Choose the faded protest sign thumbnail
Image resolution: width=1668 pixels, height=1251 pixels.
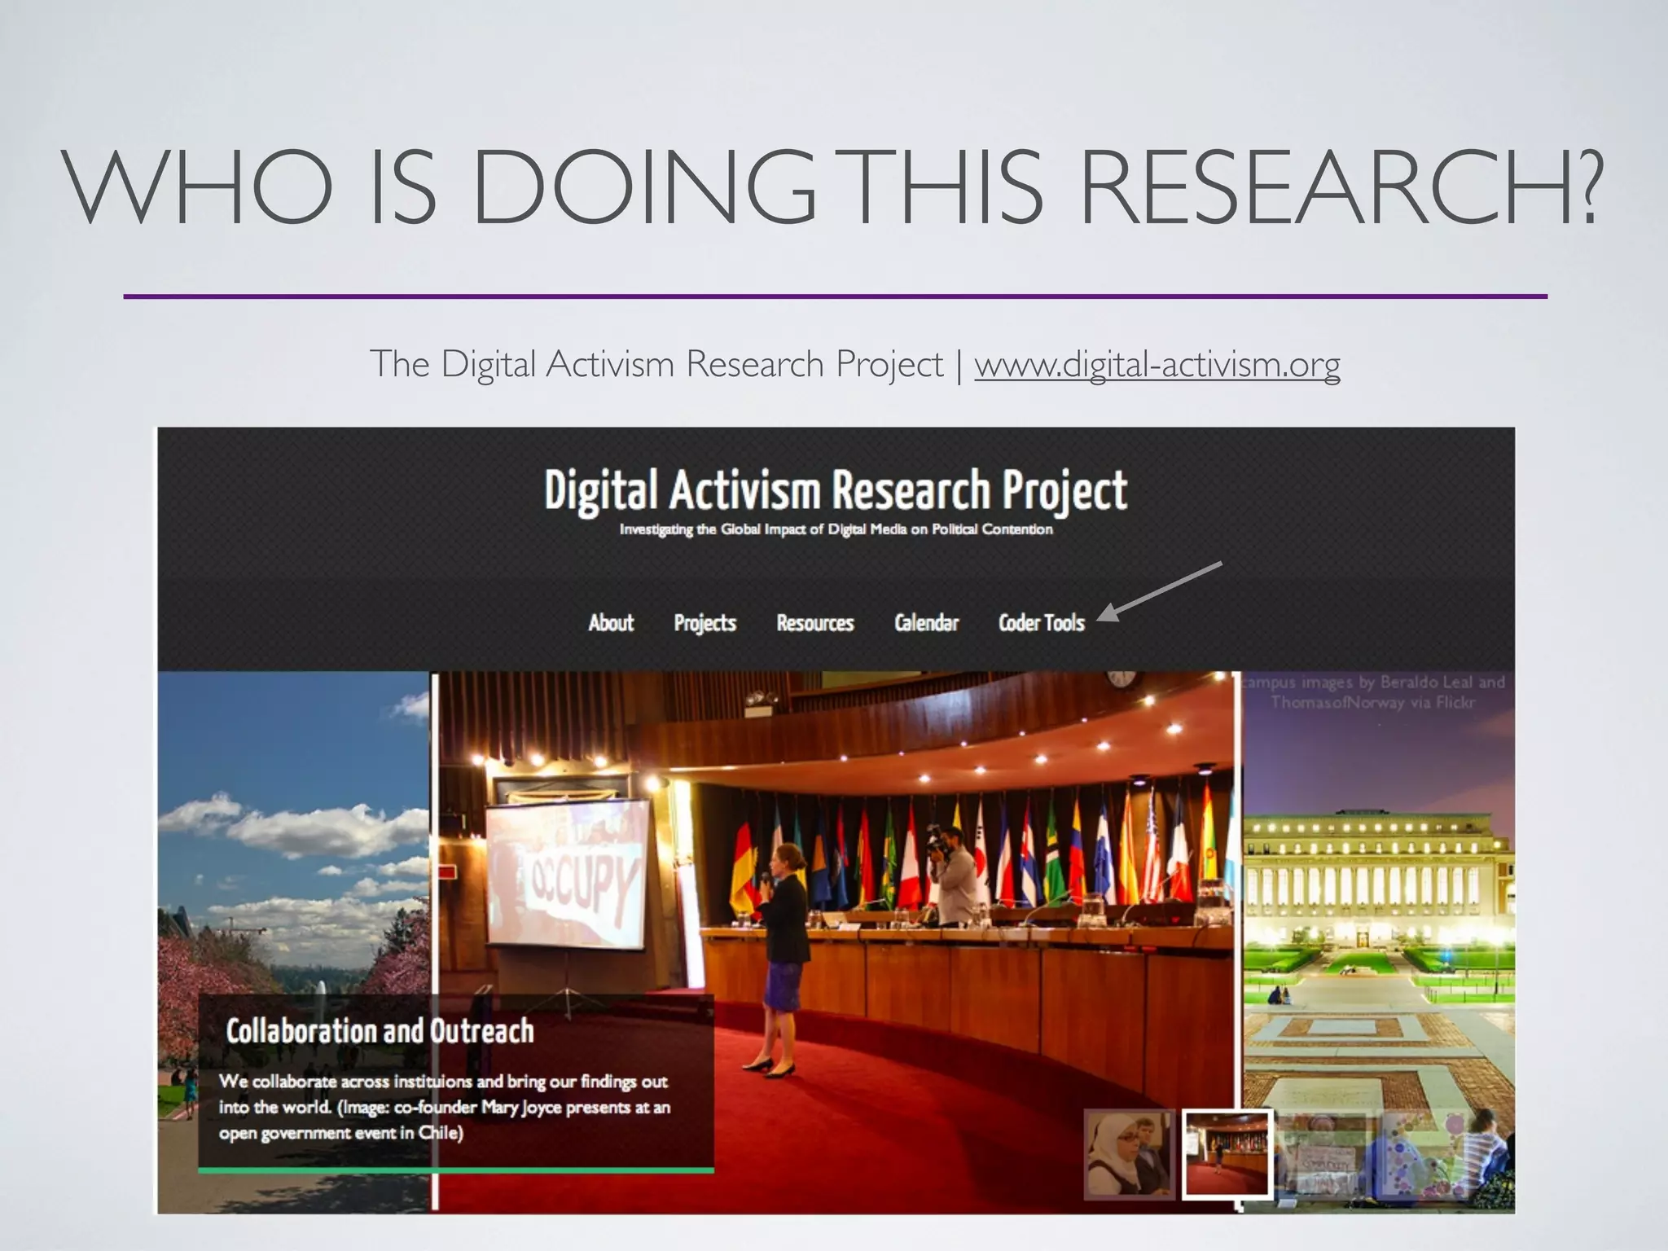click(x=1323, y=1157)
